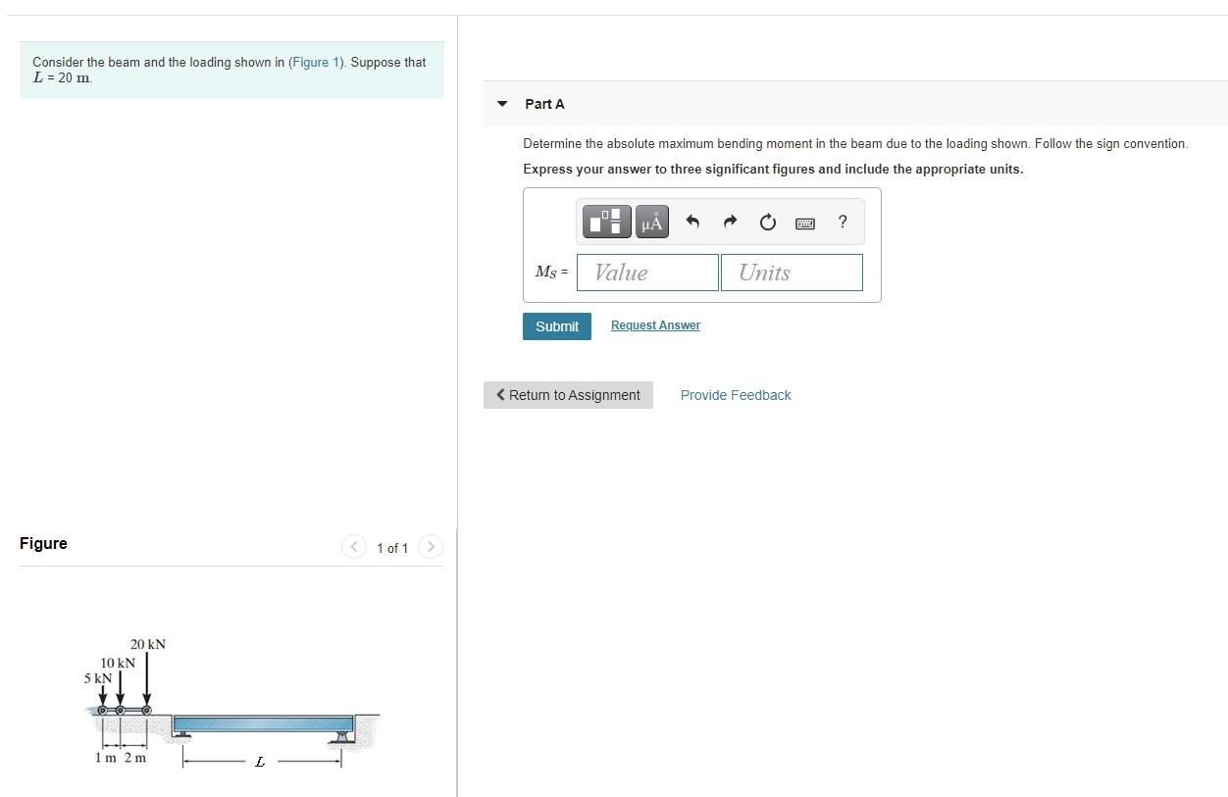Click the undo arrow icon

point(692,223)
